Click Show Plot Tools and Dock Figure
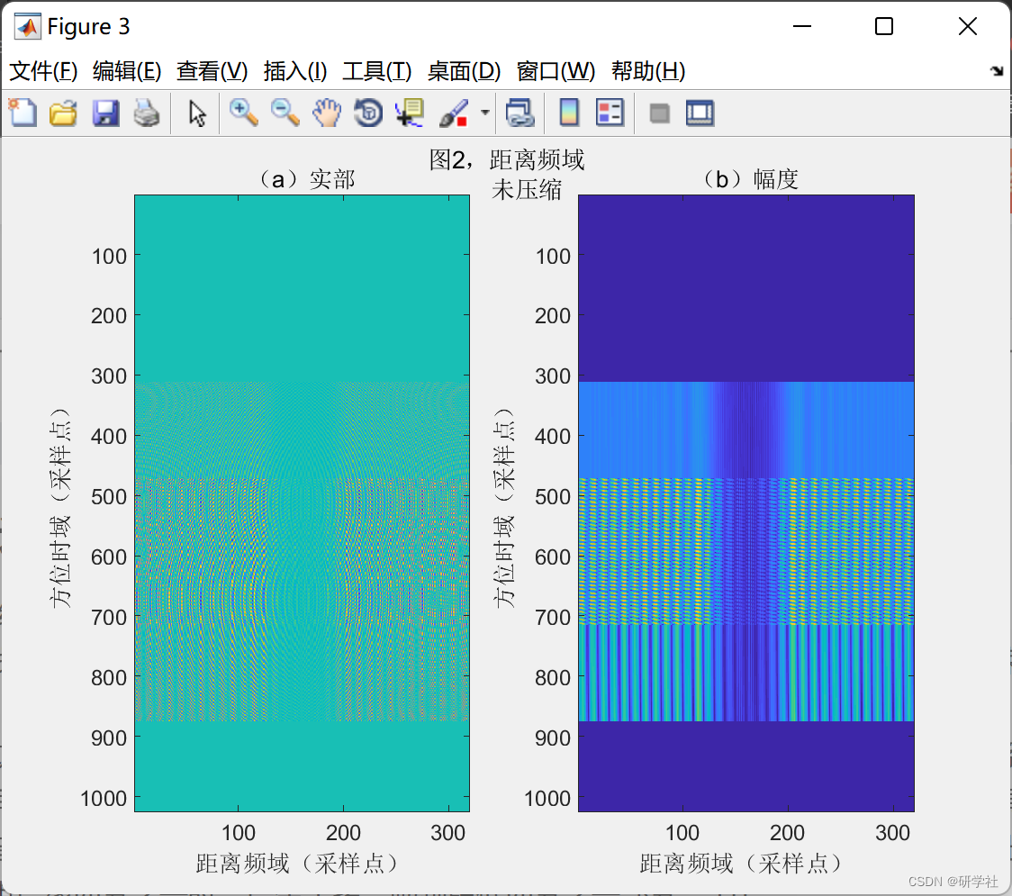The height and width of the screenshot is (896, 1012). click(x=700, y=113)
